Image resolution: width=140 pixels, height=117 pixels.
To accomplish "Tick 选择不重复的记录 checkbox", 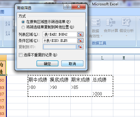I will (x=20, y=55).
